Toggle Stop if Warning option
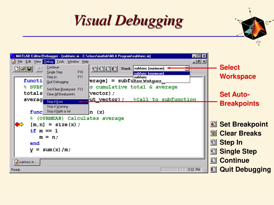Screen dimensions: 274x205 66,107
